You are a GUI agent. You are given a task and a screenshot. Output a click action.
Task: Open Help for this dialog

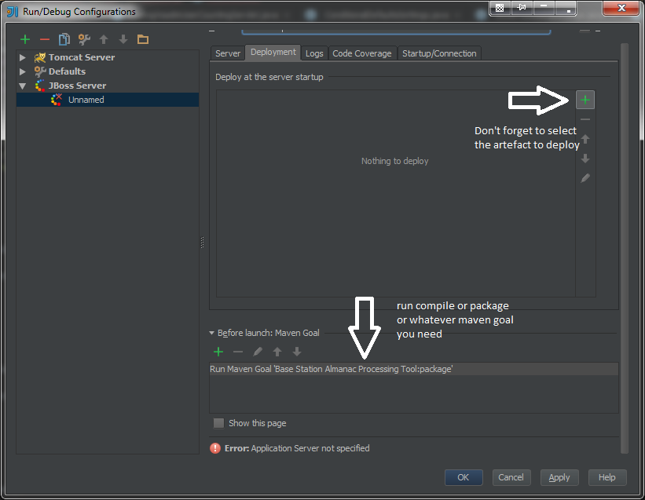point(607,477)
